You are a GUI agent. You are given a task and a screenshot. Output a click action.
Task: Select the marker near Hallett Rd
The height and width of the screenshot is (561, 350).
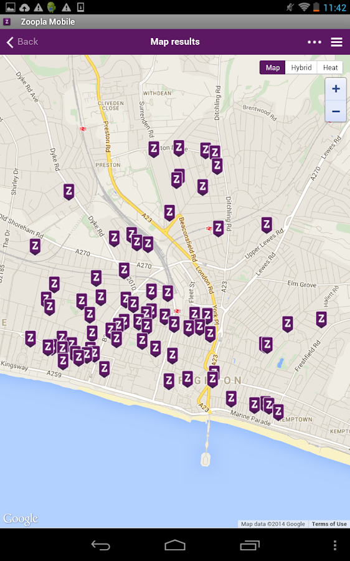pos(321,320)
